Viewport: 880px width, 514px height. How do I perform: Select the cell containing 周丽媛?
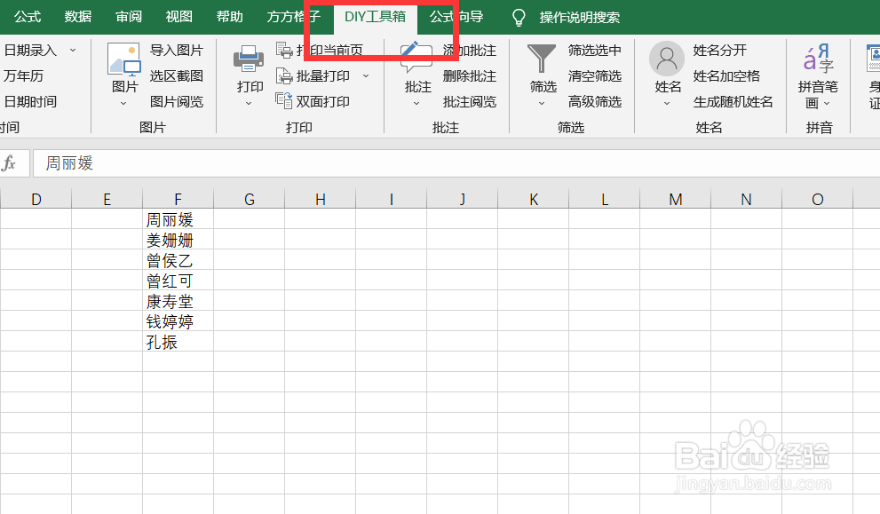point(178,219)
